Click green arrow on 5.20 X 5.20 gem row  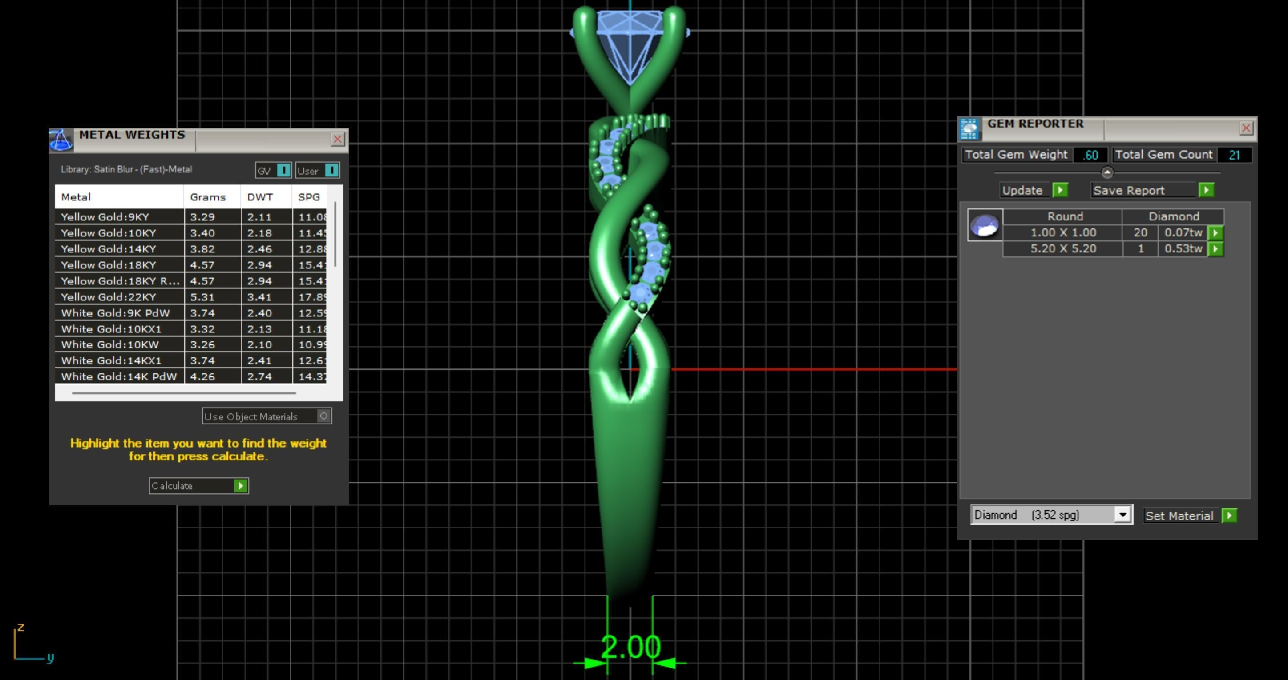pos(1215,249)
